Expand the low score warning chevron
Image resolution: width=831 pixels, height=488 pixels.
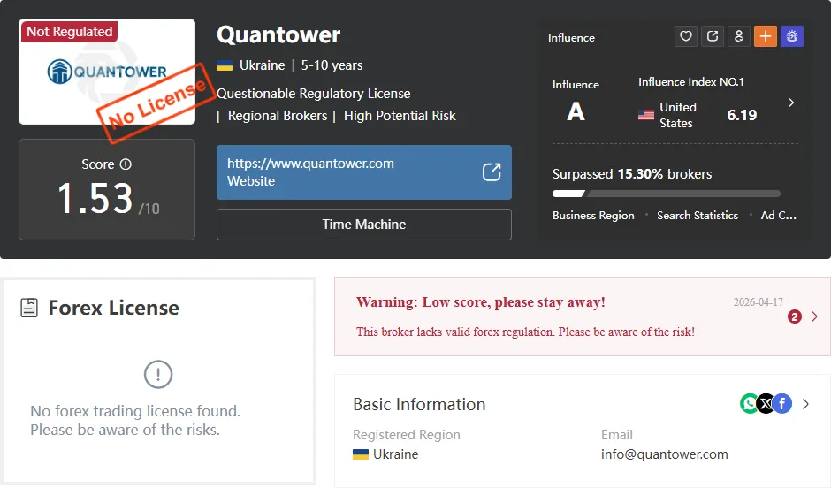(814, 316)
